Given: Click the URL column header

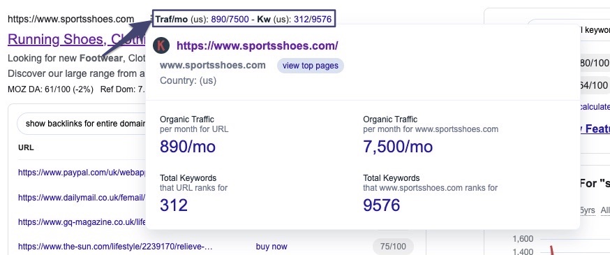Looking at the screenshot, I should coord(26,147).
